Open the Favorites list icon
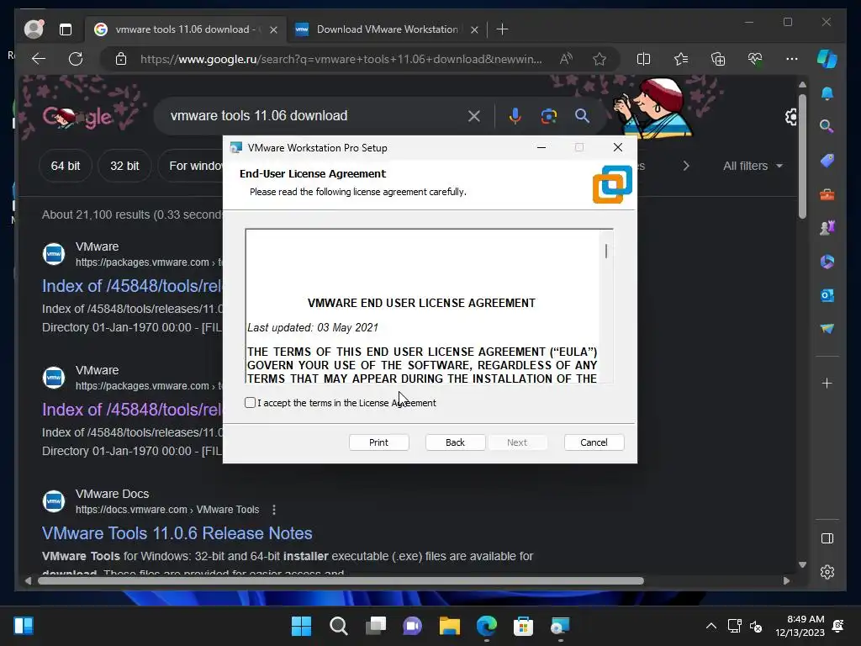The height and width of the screenshot is (646, 861). (681, 59)
